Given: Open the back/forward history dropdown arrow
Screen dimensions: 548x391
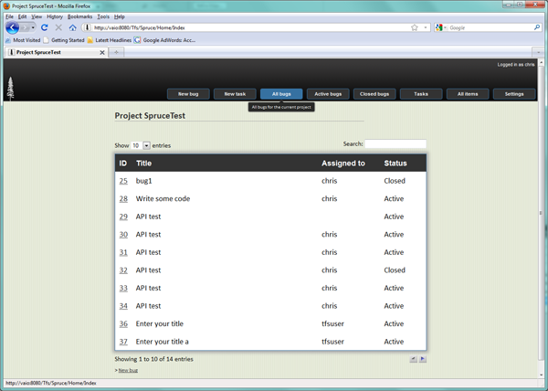Looking at the screenshot, I should tap(33, 27).
